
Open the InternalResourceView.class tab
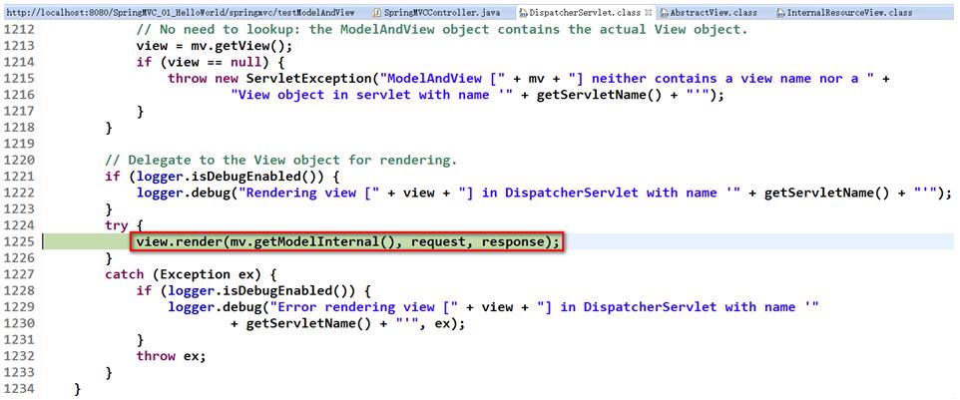pyautogui.click(x=849, y=12)
